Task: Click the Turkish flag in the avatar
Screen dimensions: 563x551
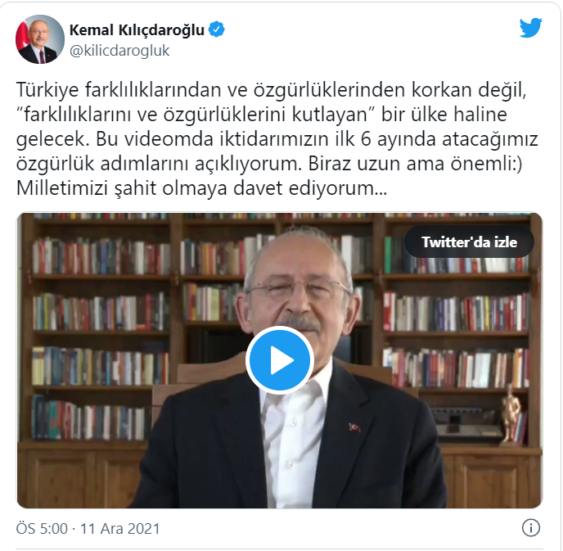Action: (x=23, y=34)
